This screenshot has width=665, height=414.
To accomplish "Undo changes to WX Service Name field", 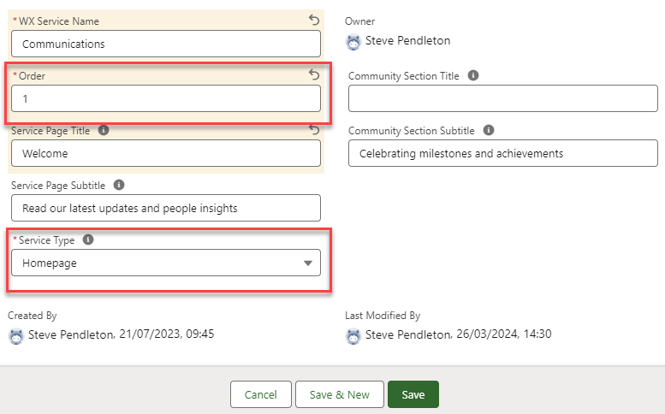I will [314, 19].
